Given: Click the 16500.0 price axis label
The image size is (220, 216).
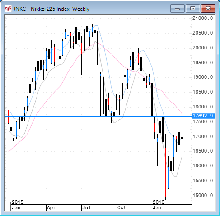Looking at the screenshot, I should pos(203,151).
